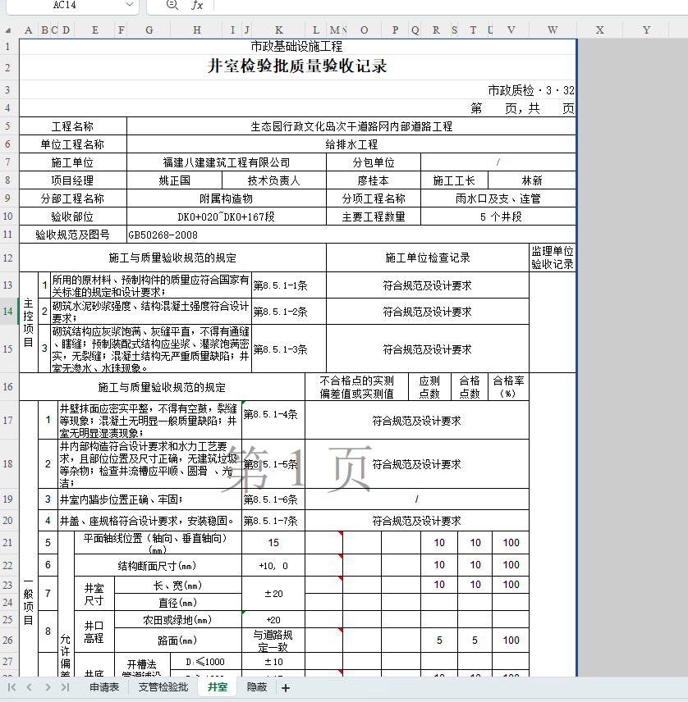Select column header X
This screenshot has height=702, width=688.
[599, 30]
